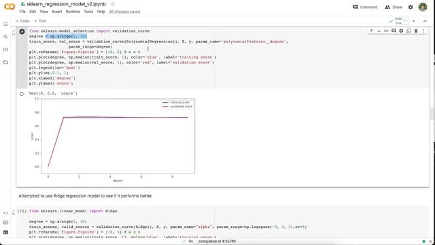
Task: Open the Tools menu
Action: coord(88,12)
